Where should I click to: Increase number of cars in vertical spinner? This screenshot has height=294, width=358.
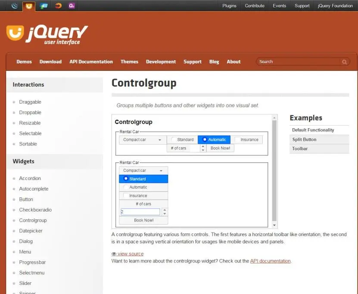[165, 209]
